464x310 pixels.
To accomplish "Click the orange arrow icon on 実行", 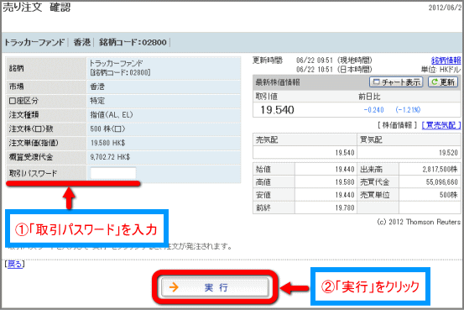I will [x=174, y=286].
